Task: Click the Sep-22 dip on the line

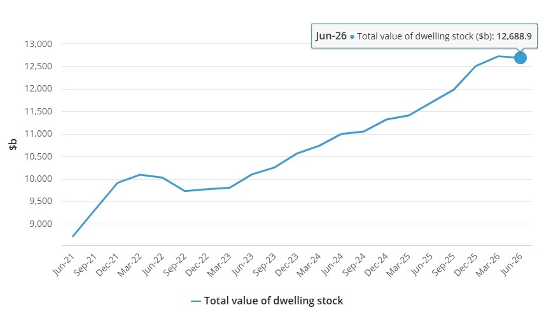Action: point(185,191)
